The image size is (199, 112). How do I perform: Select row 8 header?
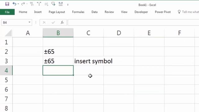pos(6,108)
